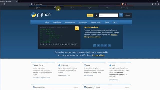The height and width of the screenshot is (90, 160).
Task: Click More link beside Upcoming Events
Action: 127,88
